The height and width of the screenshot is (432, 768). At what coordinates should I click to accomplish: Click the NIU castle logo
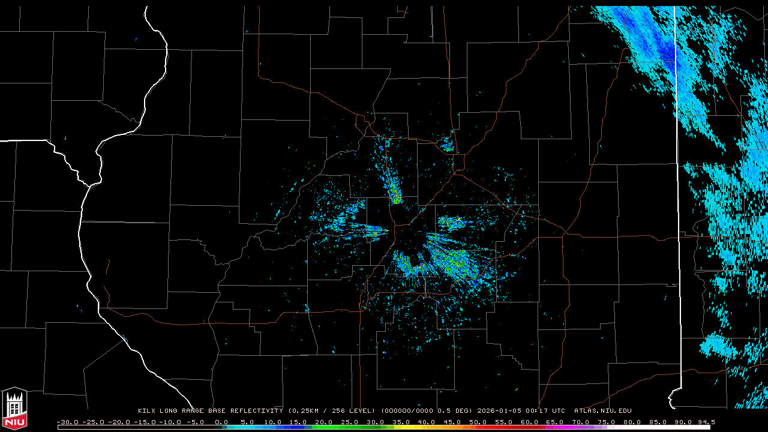pyautogui.click(x=14, y=409)
